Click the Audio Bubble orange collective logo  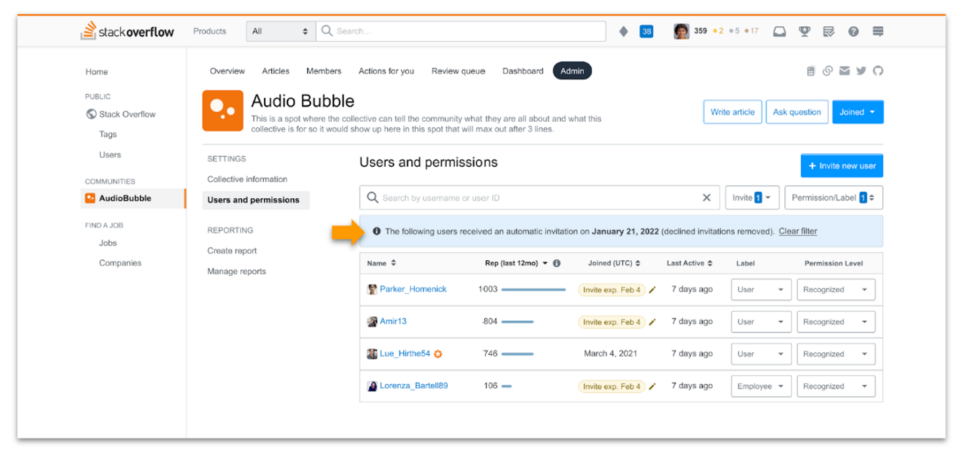pos(223,111)
